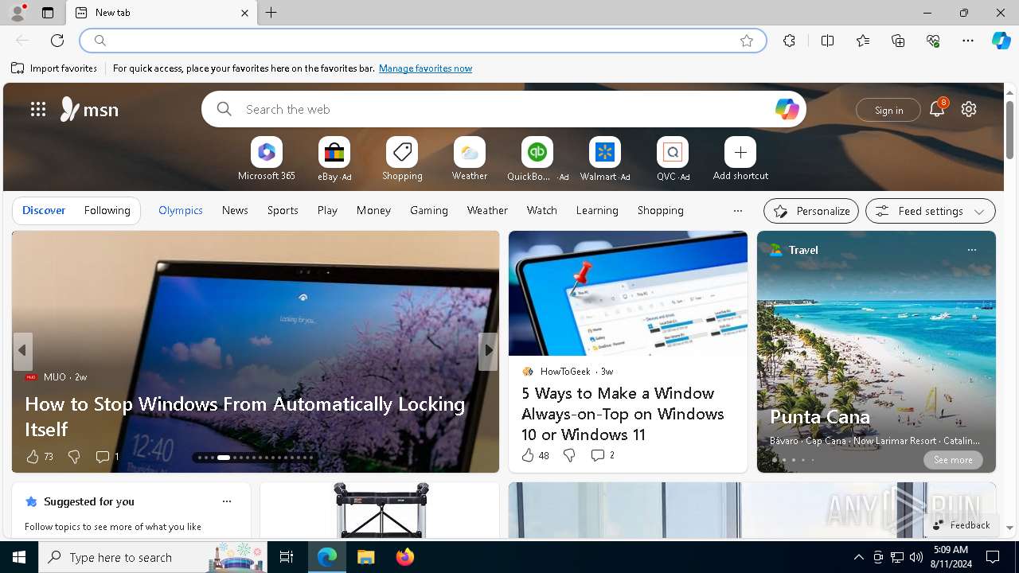Open Task View on the taskbar
The image size is (1019, 573).
287,557
